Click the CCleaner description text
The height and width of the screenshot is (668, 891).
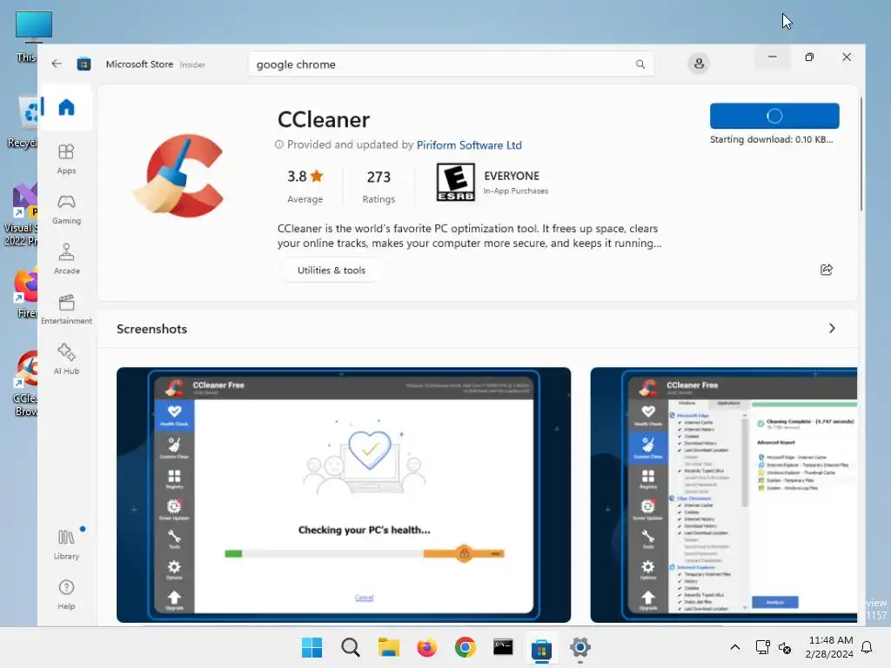469,236
